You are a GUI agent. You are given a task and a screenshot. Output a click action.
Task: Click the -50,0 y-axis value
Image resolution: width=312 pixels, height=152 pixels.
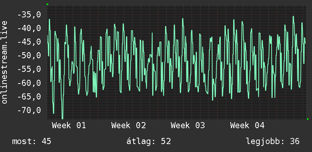click(29, 56)
